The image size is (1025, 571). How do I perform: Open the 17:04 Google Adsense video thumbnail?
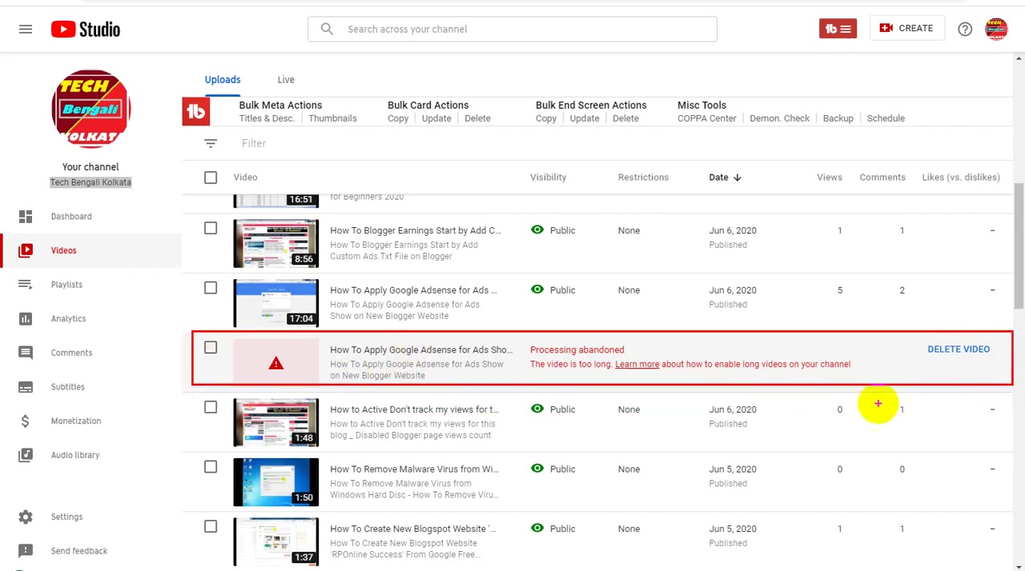(x=276, y=302)
